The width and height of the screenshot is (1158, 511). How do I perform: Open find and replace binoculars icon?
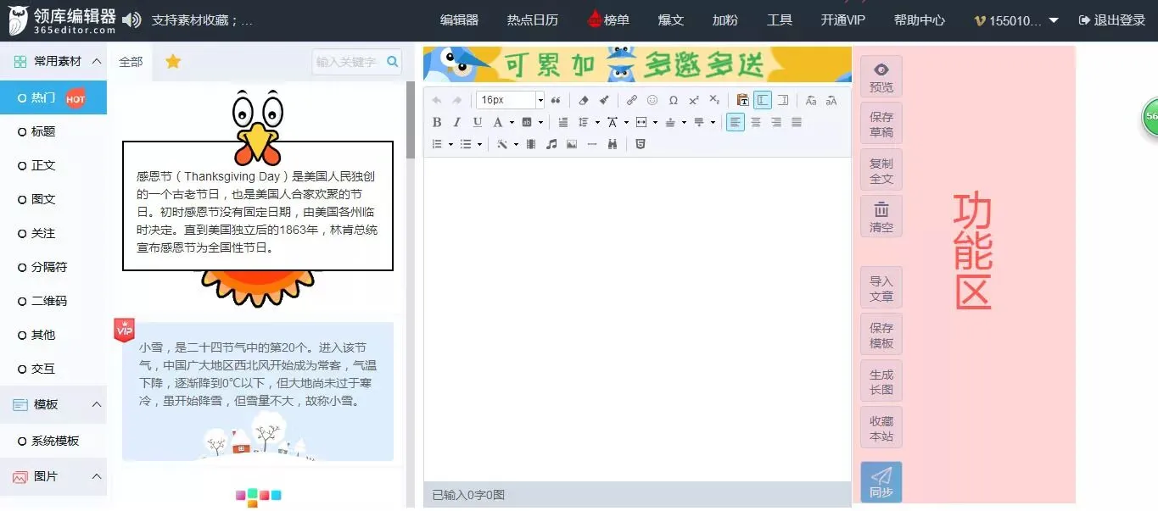613,144
